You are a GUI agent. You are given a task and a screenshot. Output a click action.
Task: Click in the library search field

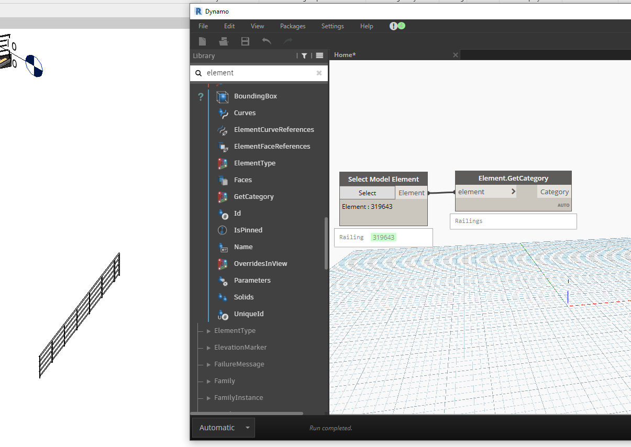pos(259,73)
